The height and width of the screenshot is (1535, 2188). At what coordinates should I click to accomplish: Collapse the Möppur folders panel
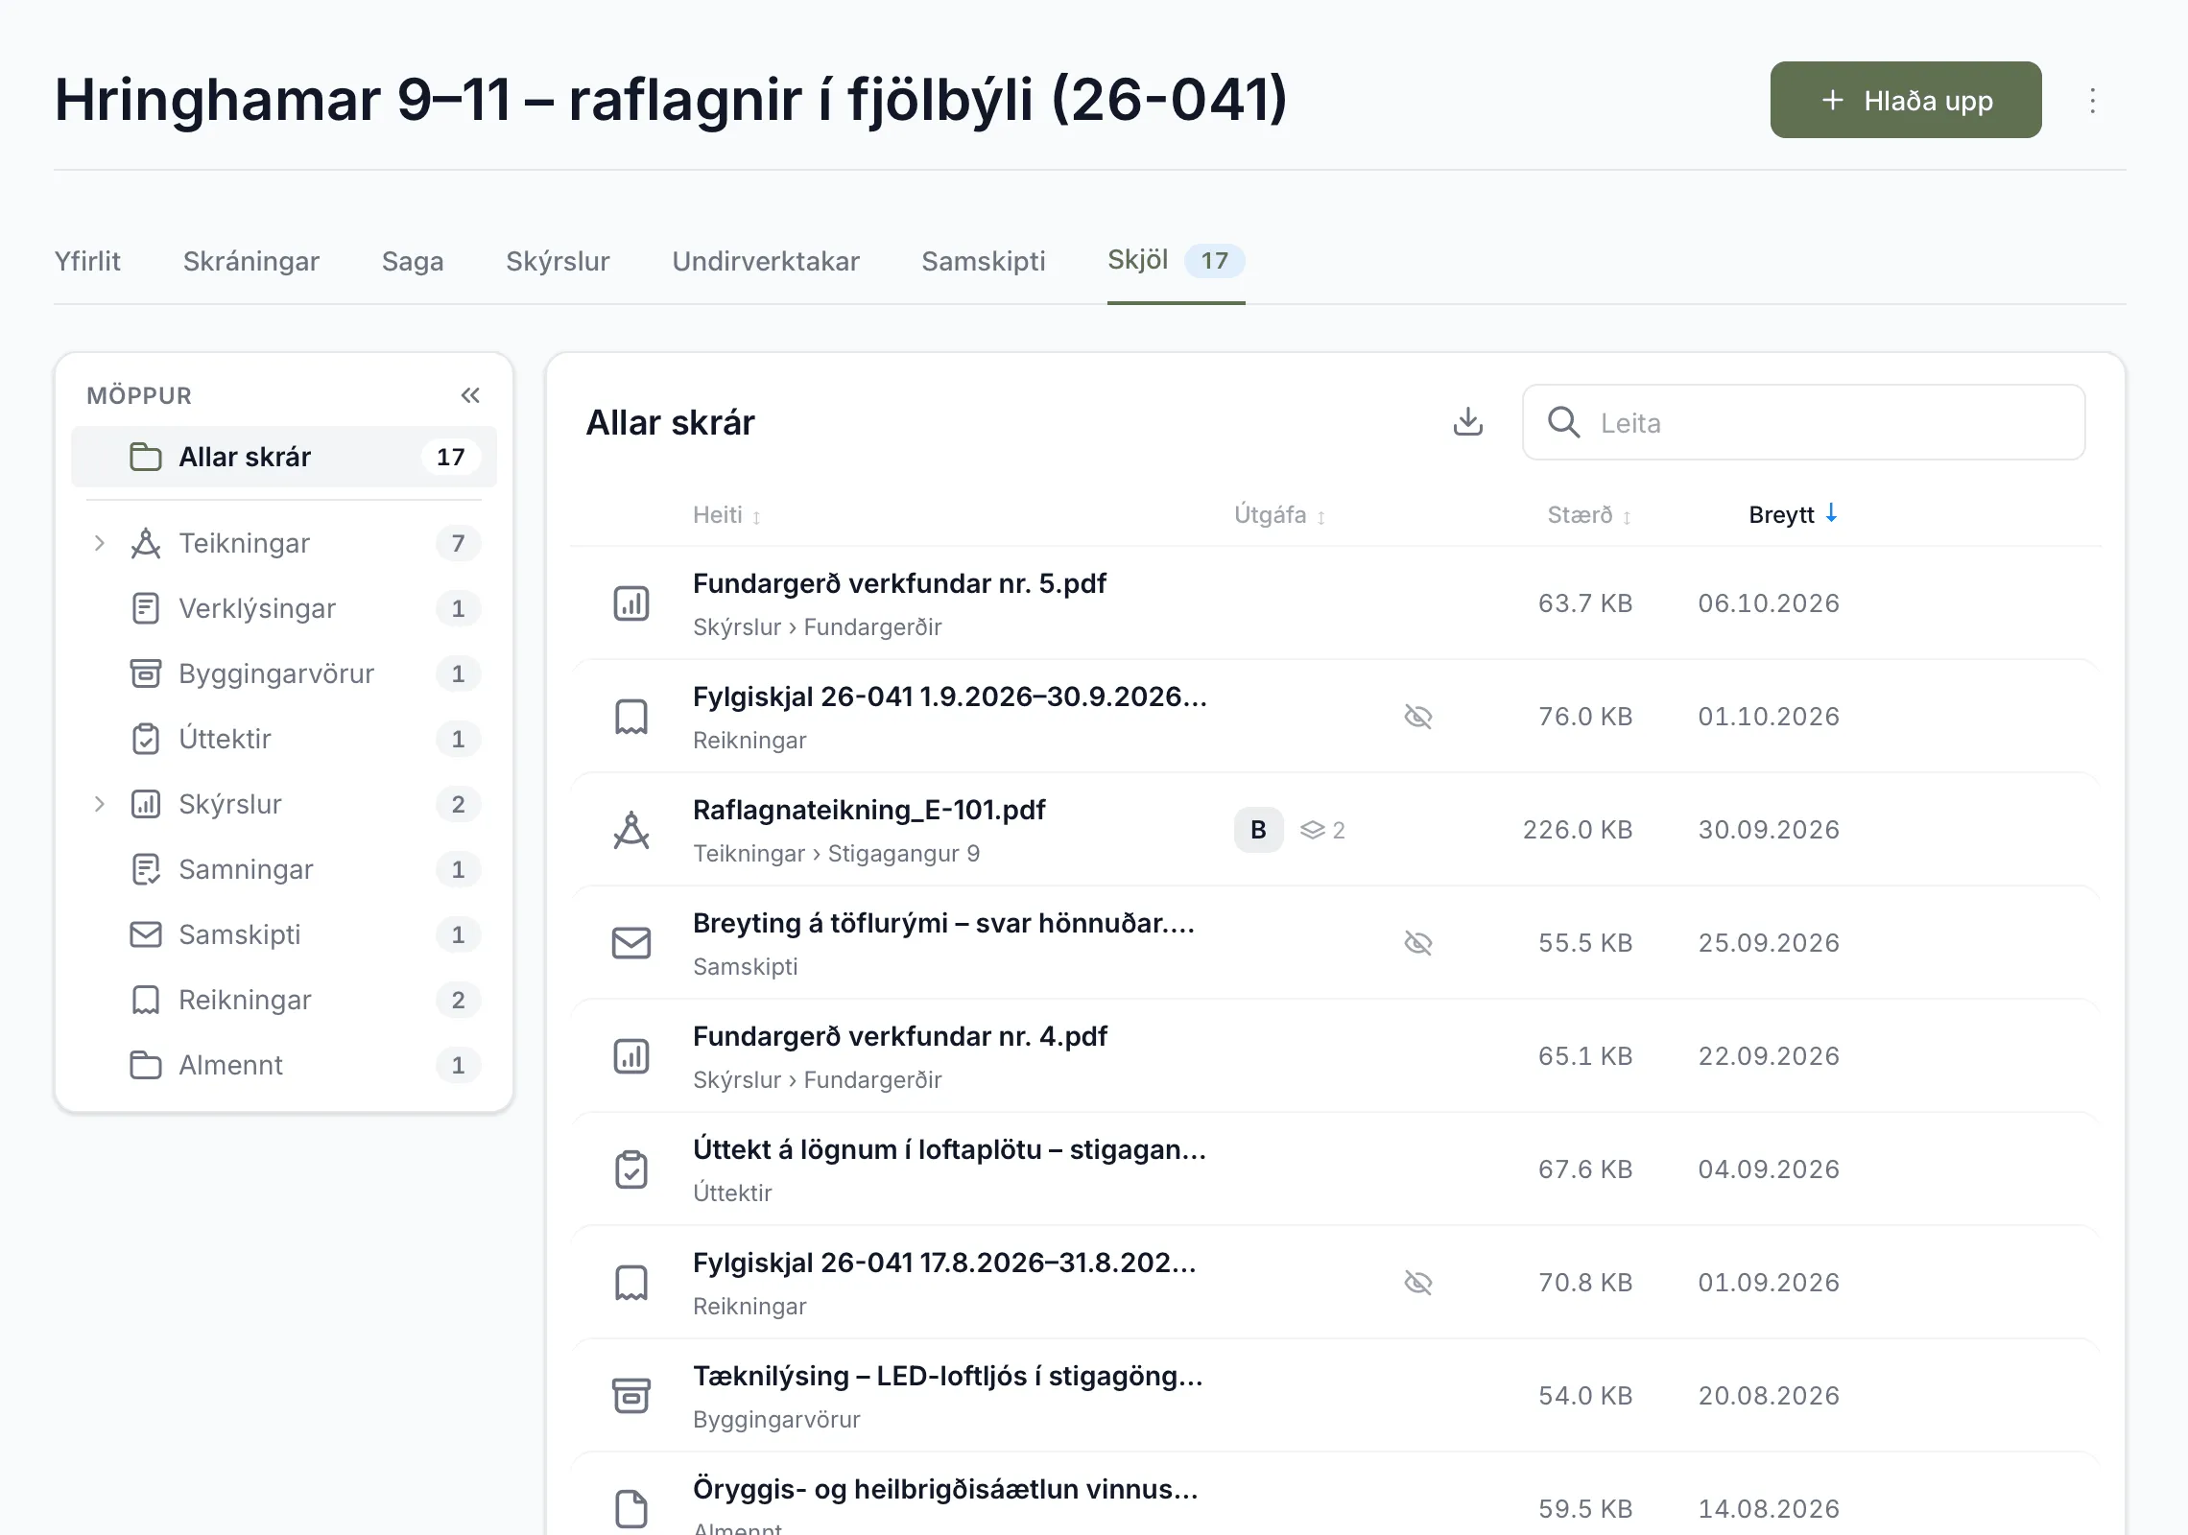pyautogui.click(x=470, y=395)
